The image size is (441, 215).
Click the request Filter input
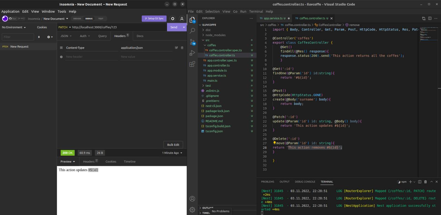[x=18, y=37]
